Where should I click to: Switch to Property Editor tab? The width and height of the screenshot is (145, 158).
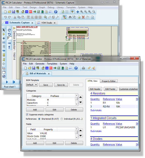(x=109, y=81)
